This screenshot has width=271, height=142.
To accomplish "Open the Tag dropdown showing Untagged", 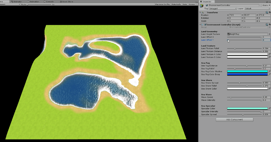I will pyautogui.click(x=222, y=8).
